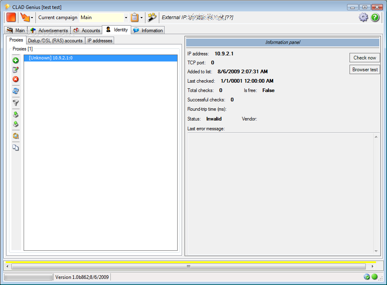This screenshot has height=285, width=387.
Task: Click the status bar progress bar
Action: [29, 277]
